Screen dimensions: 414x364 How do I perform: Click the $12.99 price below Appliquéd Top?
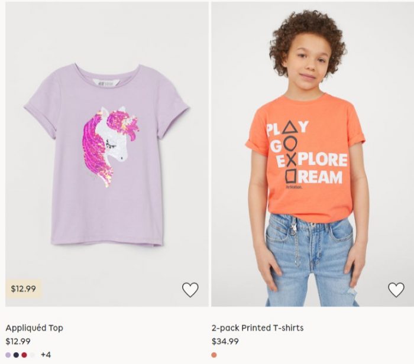click(x=18, y=341)
